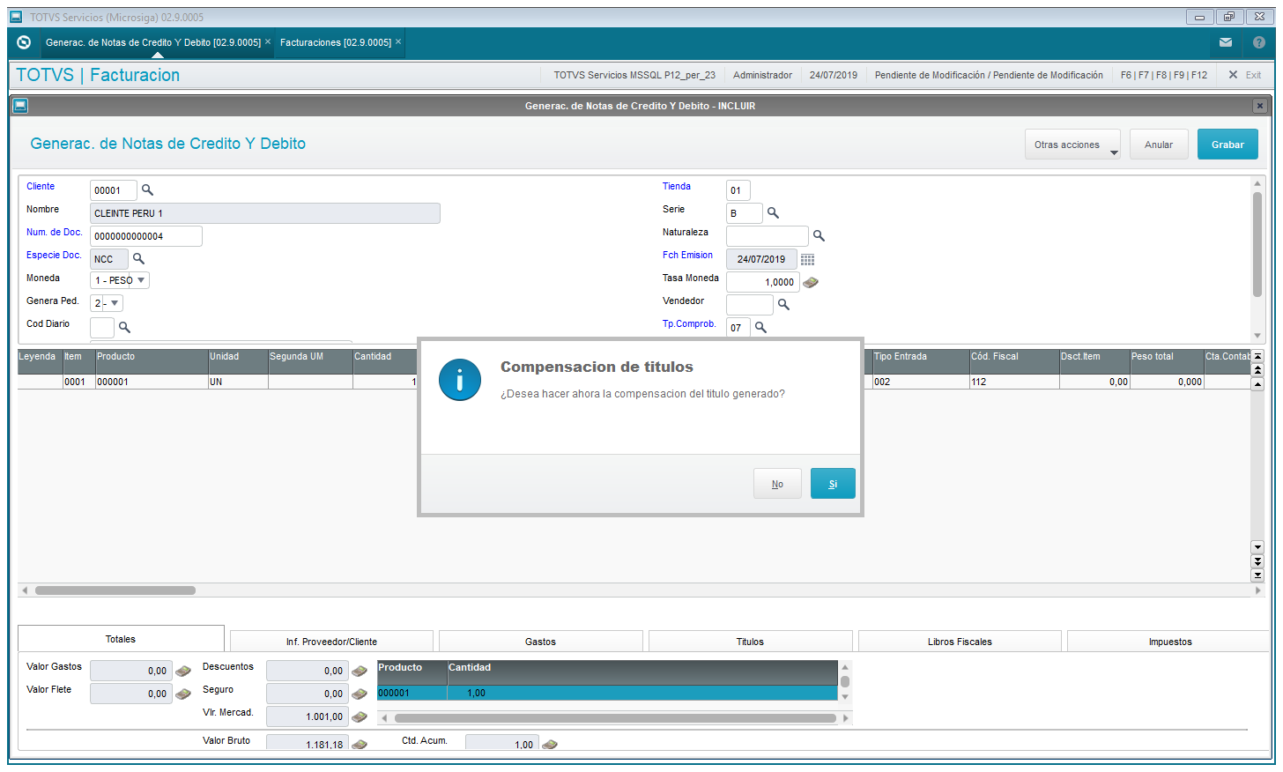Screen dimensions: 1283x772
Task: Click grid scroll-to-bottom arrow
Action: coord(1257,575)
